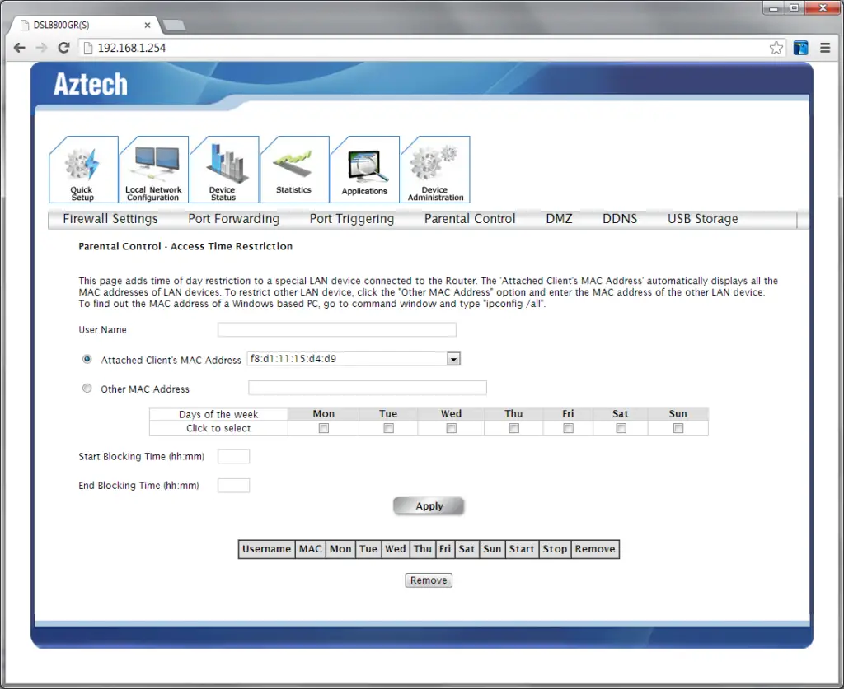Select the Other MAC Address radio
The image size is (844, 689).
coord(87,388)
